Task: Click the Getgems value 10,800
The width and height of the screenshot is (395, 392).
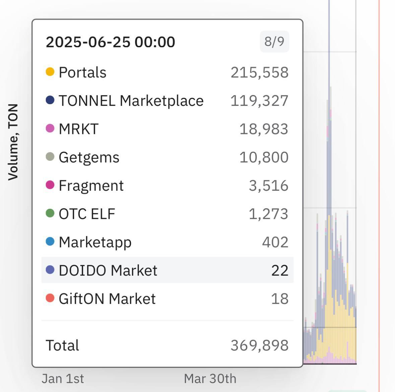Action: pos(264,157)
